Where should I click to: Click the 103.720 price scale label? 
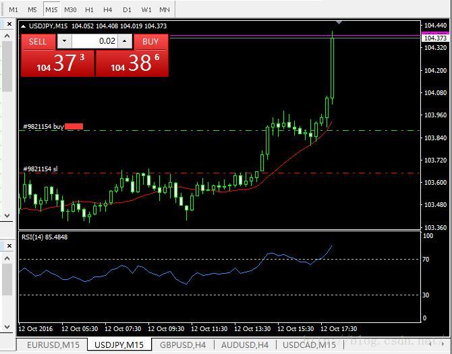[x=435, y=160]
